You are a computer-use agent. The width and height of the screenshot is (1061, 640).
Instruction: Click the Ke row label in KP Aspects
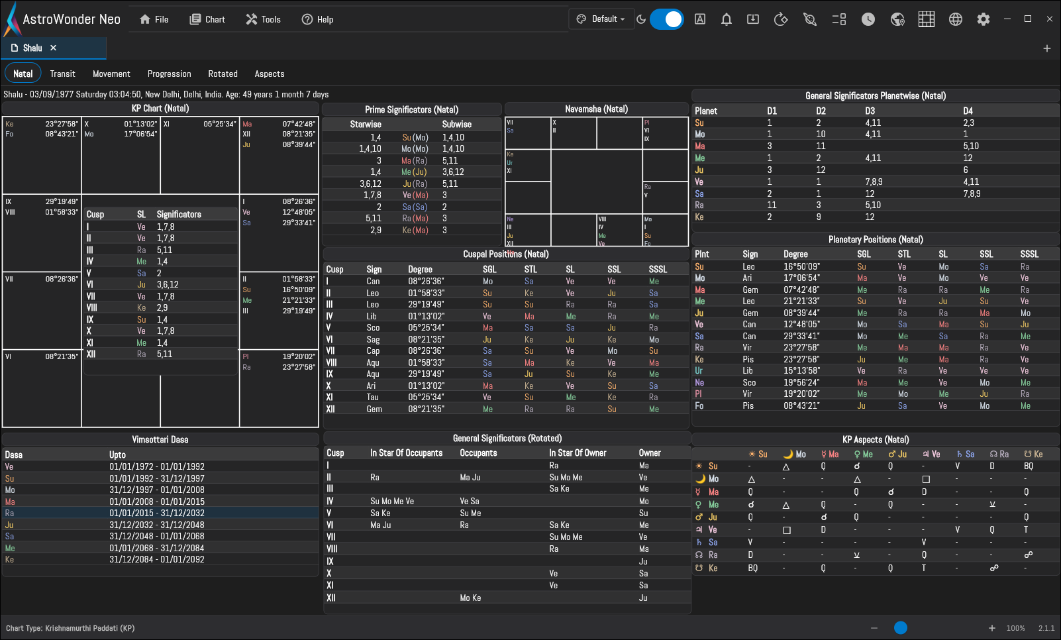[x=713, y=568]
